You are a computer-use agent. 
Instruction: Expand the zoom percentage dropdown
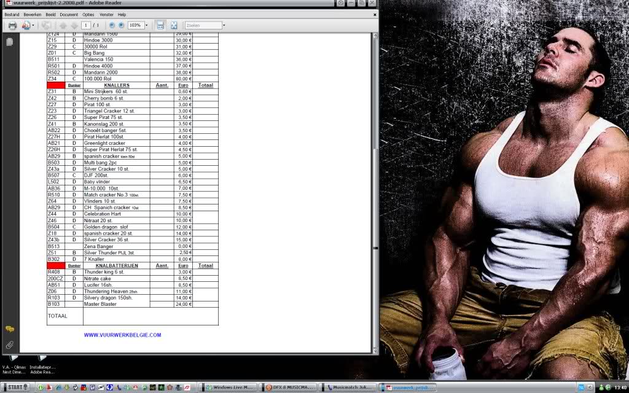(146, 25)
